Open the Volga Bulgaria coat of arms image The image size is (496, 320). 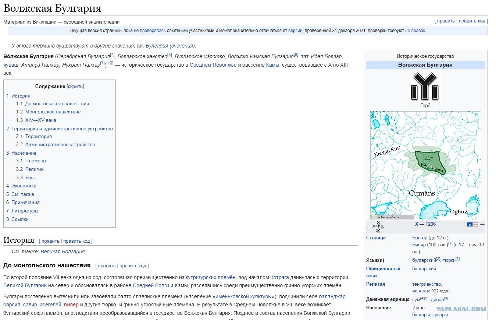pyautogui.click(x=425, y=86)
